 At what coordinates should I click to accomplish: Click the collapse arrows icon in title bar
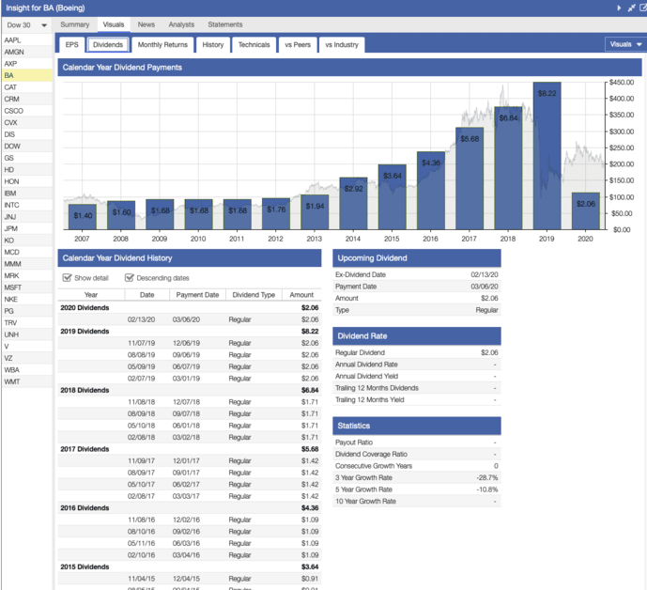[631, 8]
